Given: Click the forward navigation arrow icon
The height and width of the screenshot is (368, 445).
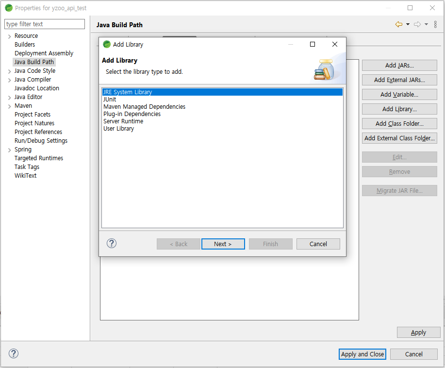Looking at the screenshot, I should click(417, 24).
